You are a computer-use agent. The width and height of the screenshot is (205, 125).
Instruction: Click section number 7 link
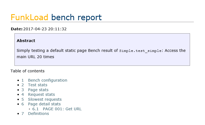click(23, 114)
